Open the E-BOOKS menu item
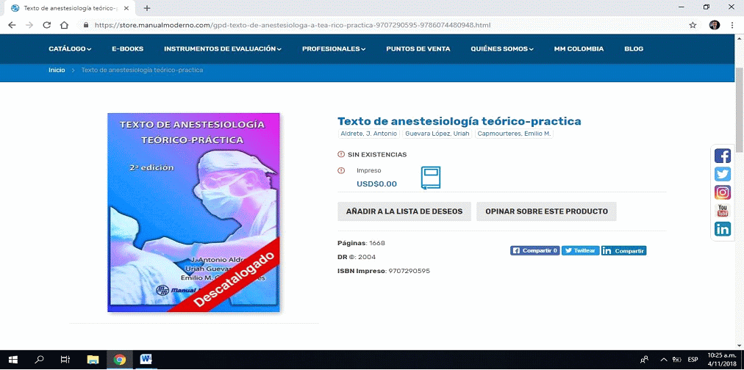 click(x=128, y=48)
